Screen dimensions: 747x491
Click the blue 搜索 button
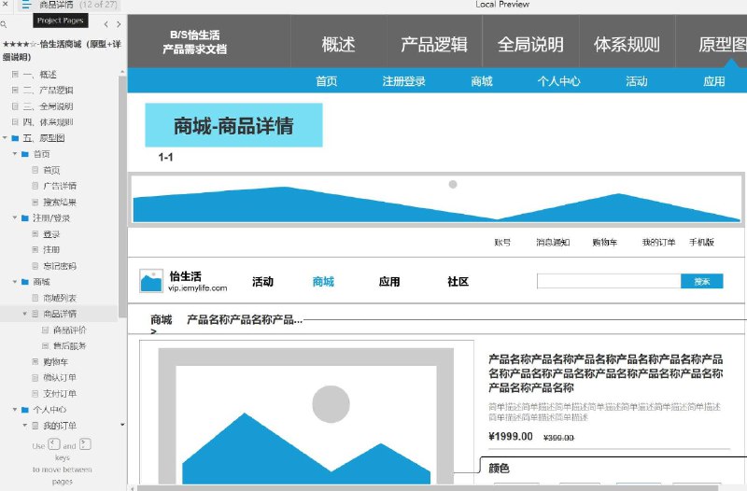(x=702, y=281)
